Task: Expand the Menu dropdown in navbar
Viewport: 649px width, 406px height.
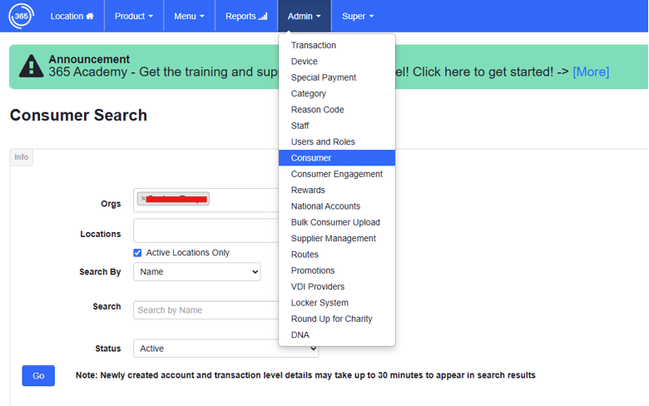Action: (189, 16)
